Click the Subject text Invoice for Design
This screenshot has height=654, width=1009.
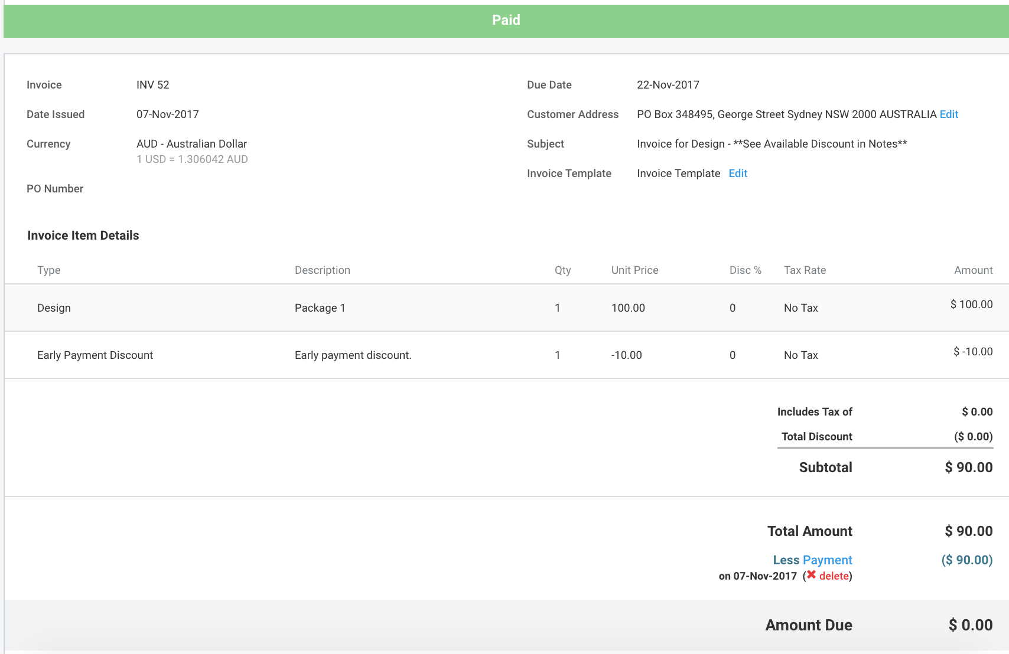tap(772, 144)
